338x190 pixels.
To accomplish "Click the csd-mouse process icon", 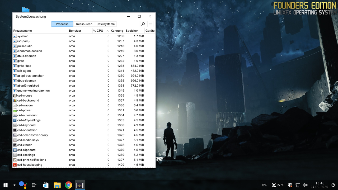I will (15, 96).
